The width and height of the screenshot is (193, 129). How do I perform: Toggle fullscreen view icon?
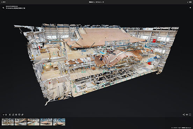coord(190,115)
